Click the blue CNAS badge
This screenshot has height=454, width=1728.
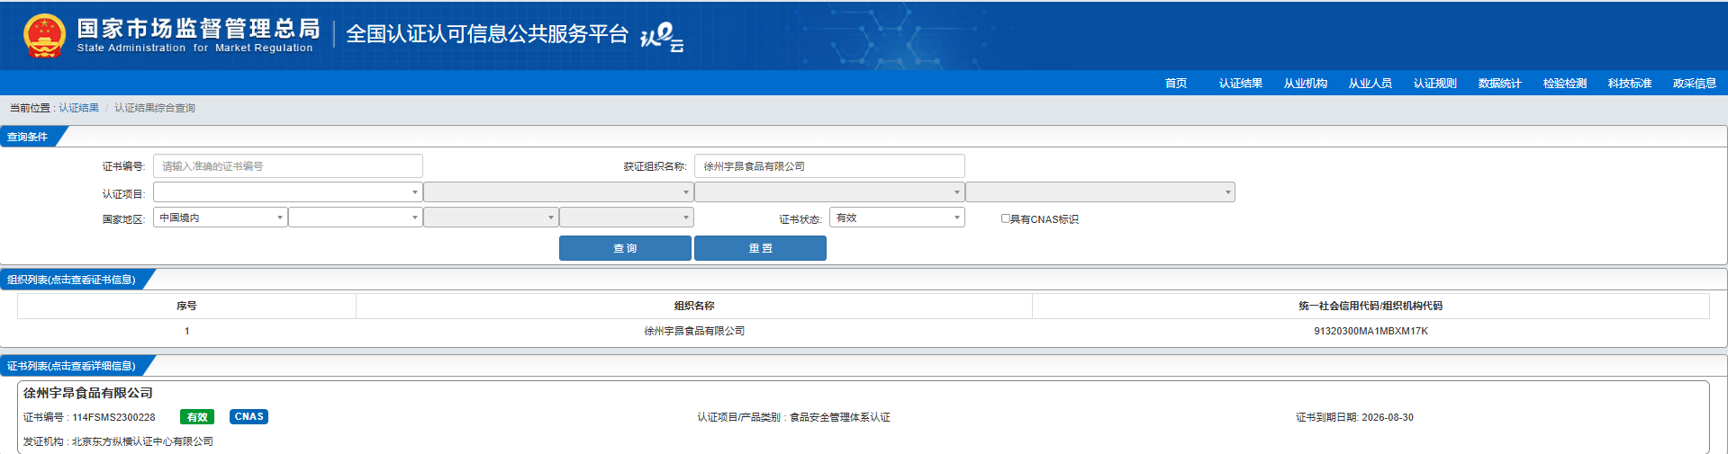pos(249,417)
